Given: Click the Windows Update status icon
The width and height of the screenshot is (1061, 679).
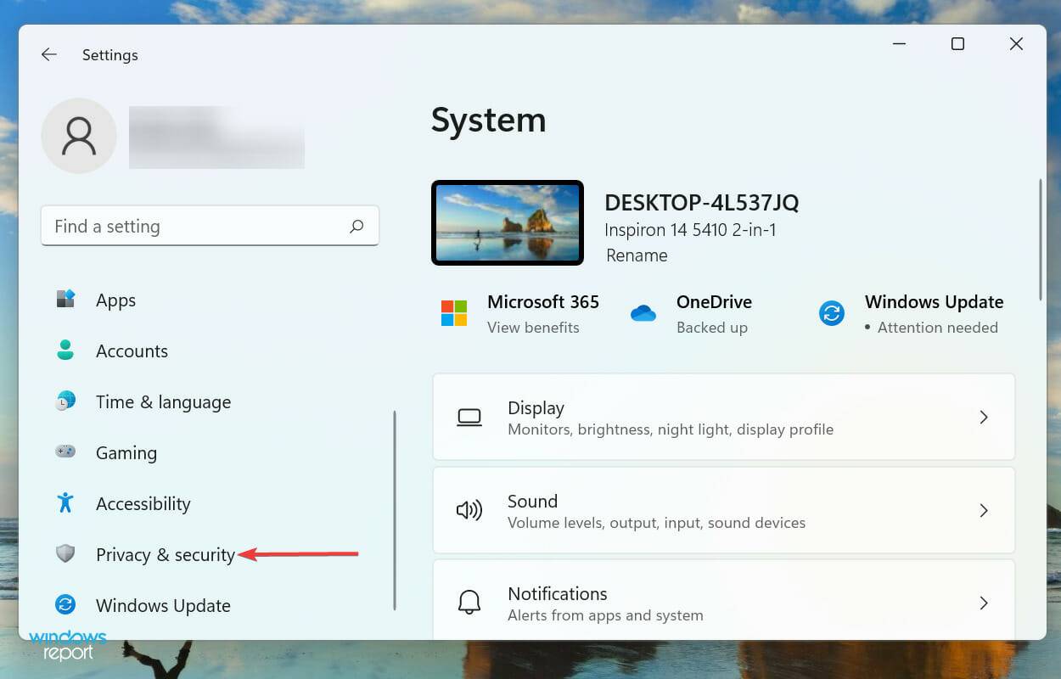Looking at the screenshot, I should [830, 312].
